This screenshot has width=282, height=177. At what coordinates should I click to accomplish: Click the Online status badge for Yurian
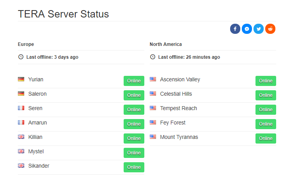tap(134, 81)
